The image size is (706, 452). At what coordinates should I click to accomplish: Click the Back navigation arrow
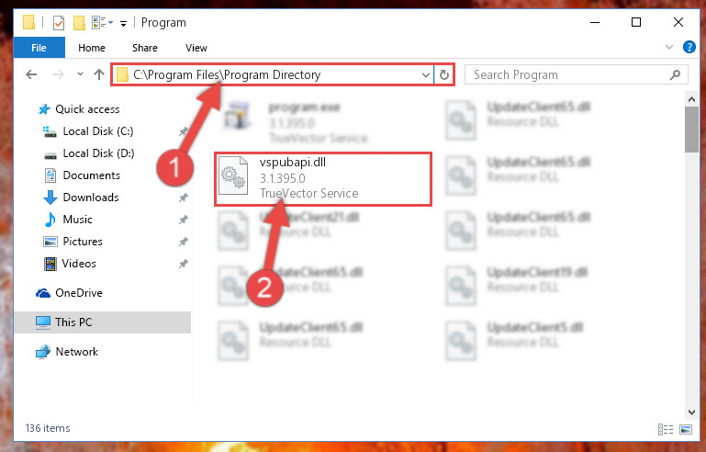[x=31, y=74]
